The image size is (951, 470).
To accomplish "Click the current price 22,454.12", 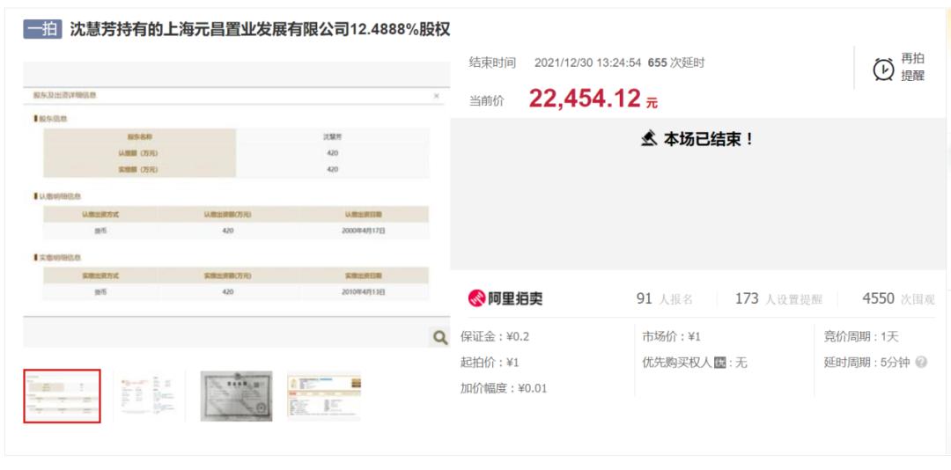I will pyautogui.click(x=585, y=99).
